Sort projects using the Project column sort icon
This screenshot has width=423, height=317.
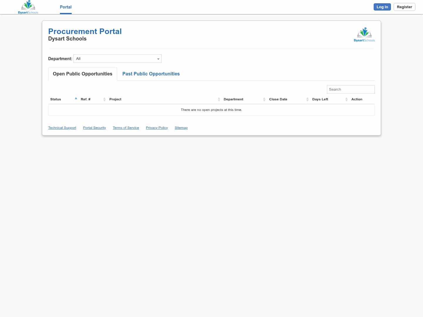219,99
